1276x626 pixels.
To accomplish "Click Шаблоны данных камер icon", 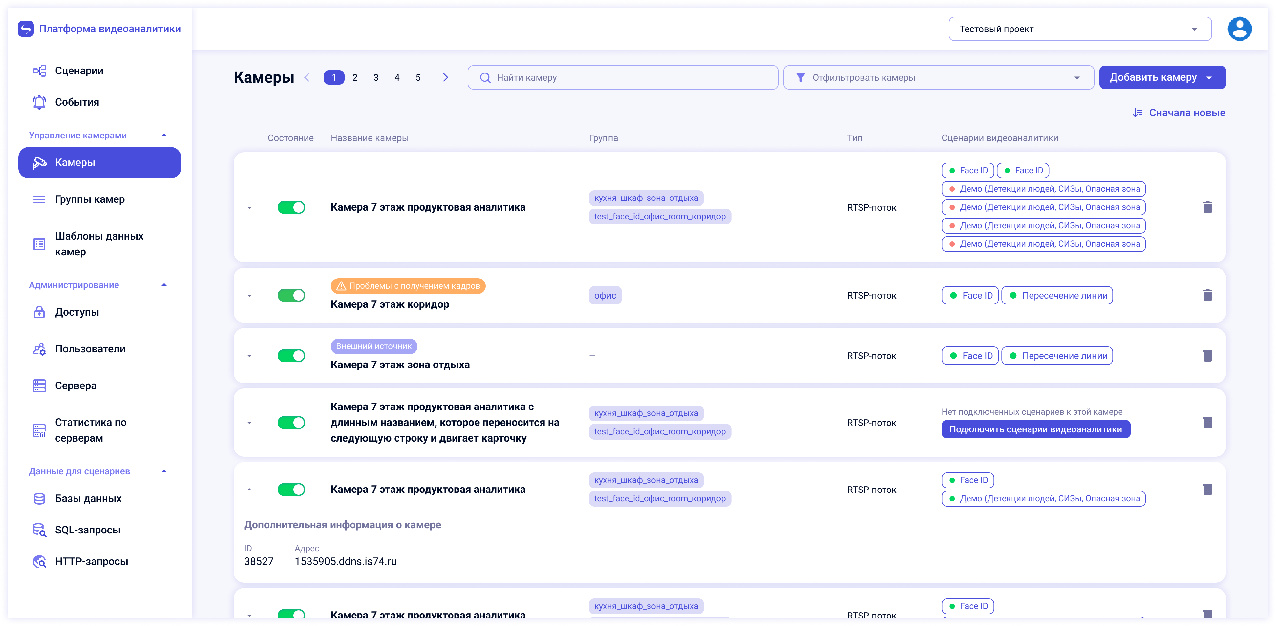I will 39,244.
